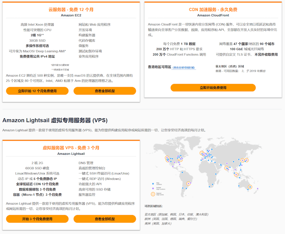Open 查看全部机型 under Amazon EC2 card
The image size is (285, 234).
(x=105, y=91)
